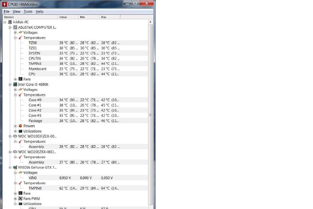Collapse the WDC WD1003FZEX drive node
The image size is (313, 209).
(x=10, y=136)
